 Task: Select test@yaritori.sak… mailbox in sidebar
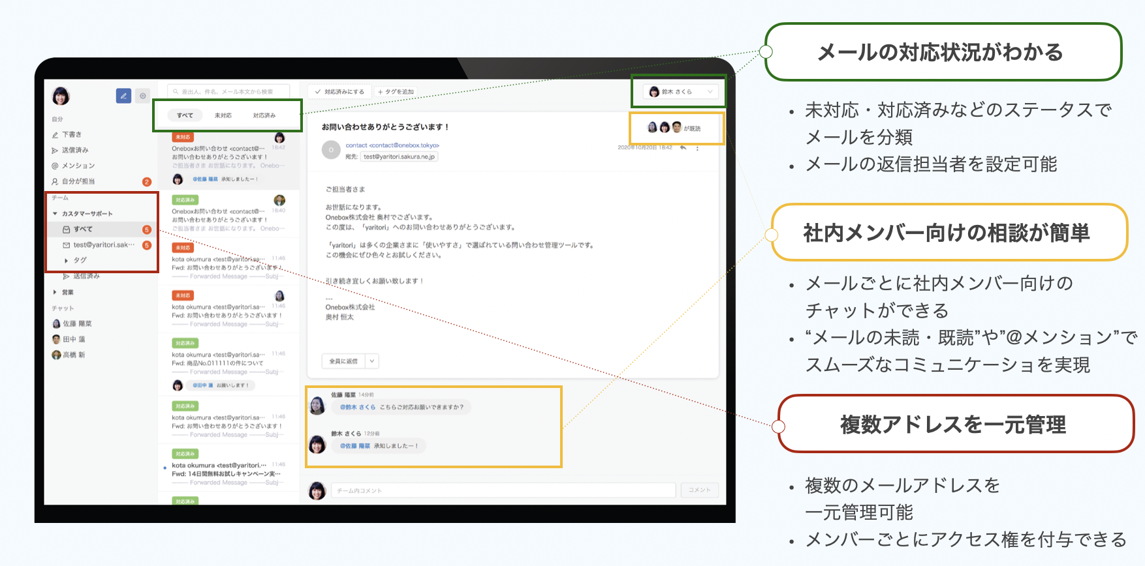point(103,245)
